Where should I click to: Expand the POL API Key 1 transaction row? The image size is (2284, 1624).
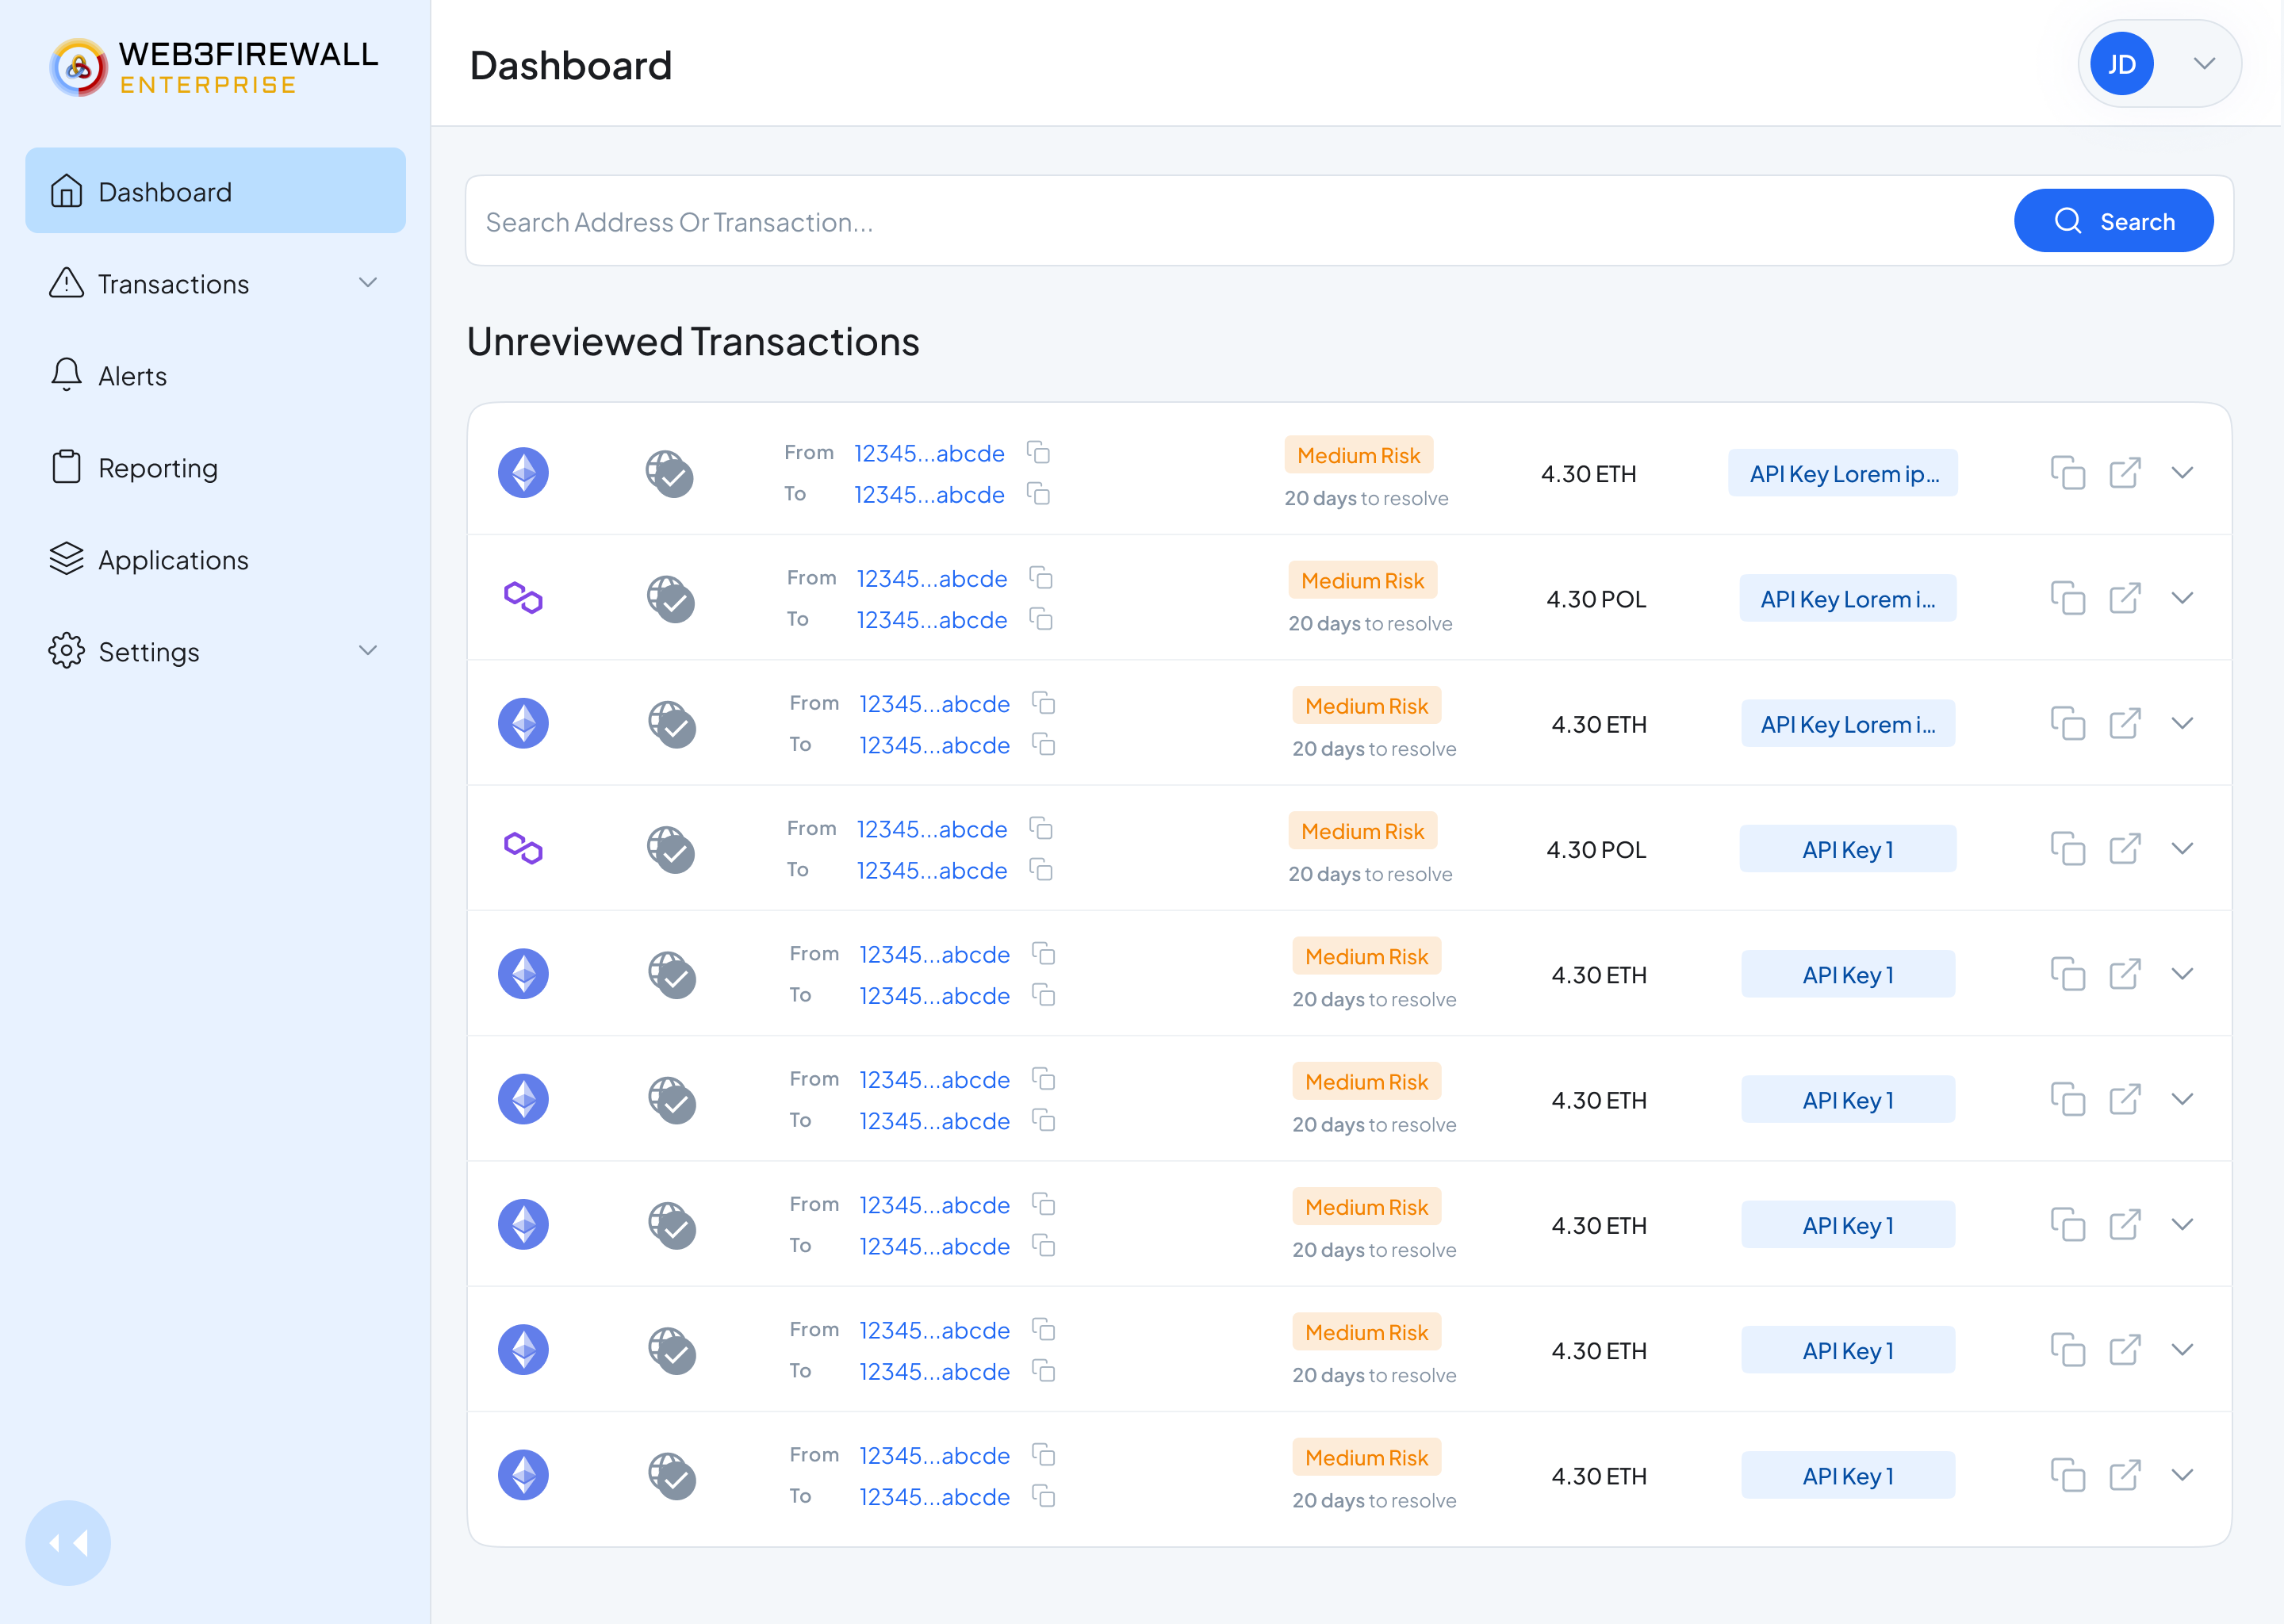2182,848
